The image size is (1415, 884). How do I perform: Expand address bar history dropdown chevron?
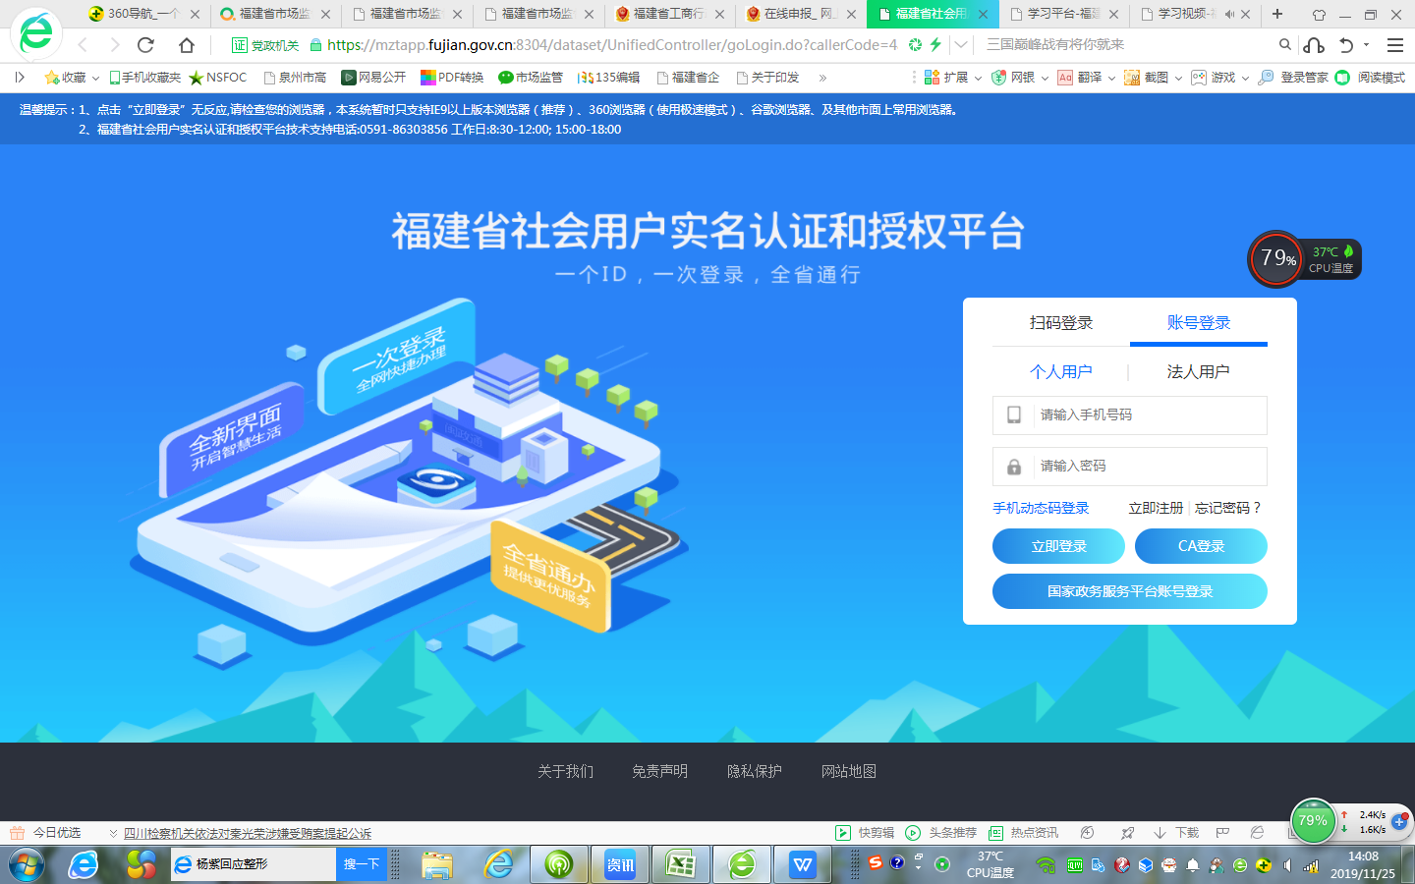961,45
